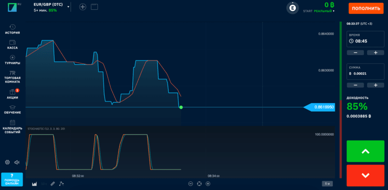Open the Торговая комната trading room
Image resolution: width=388 pixels, height=190 pixels.
point(12,77)
